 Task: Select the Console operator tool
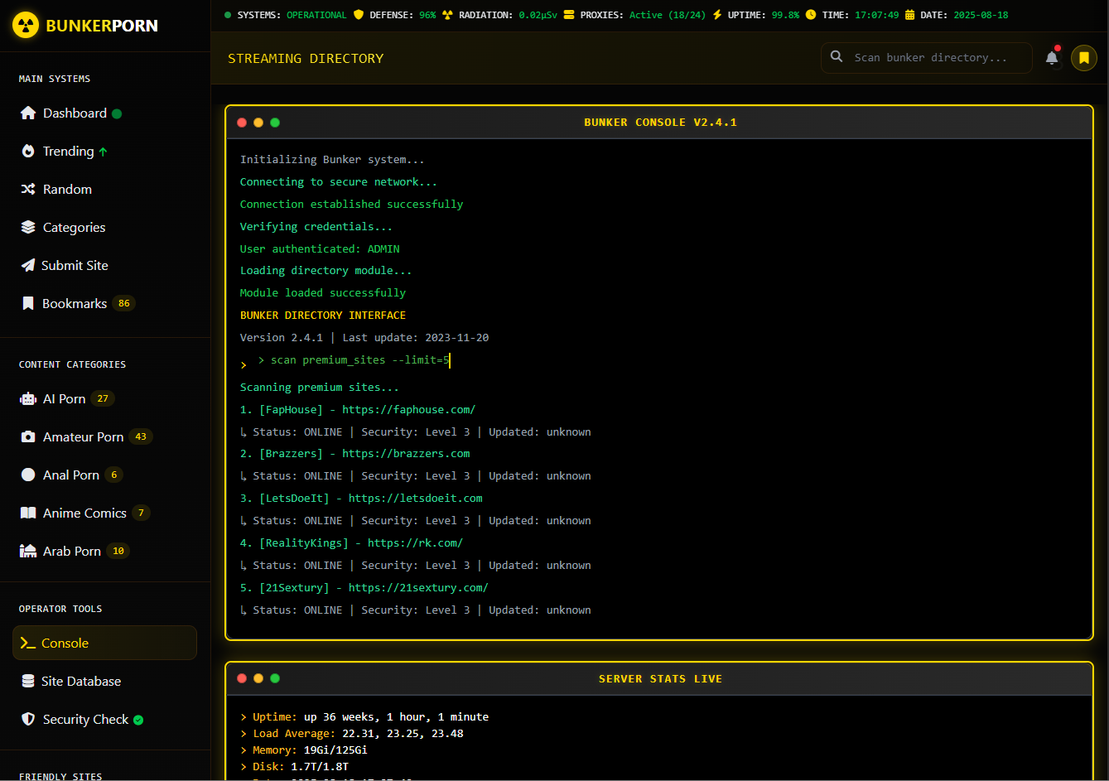click(104, 643)
